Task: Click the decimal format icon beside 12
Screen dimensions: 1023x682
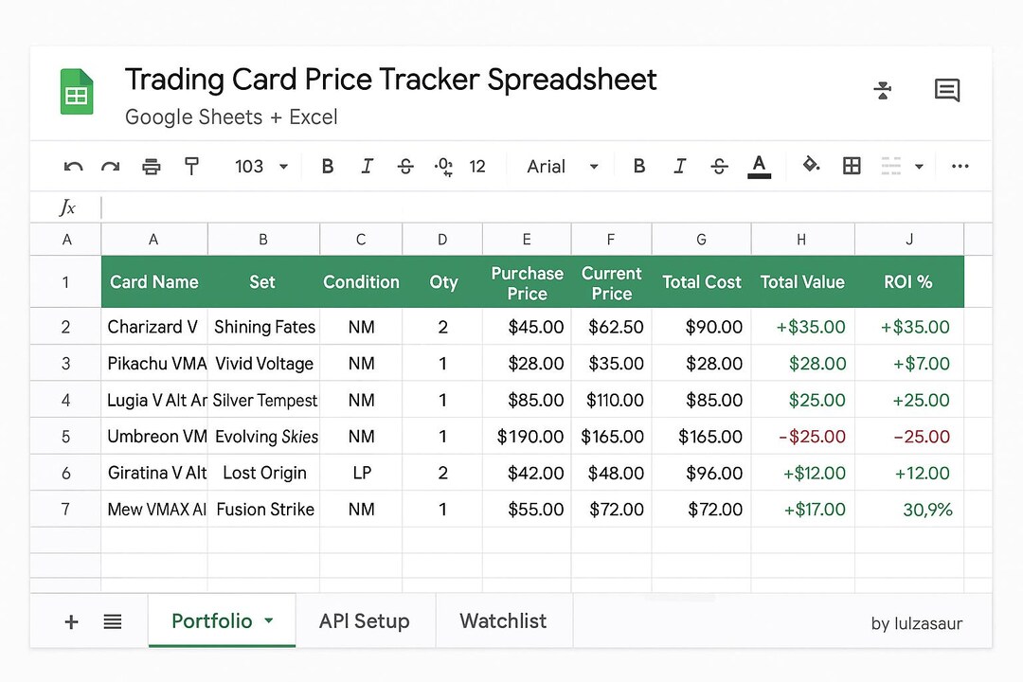Action: tap(443, 167)
